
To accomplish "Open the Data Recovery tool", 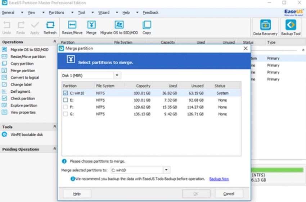I will (265, 27).
